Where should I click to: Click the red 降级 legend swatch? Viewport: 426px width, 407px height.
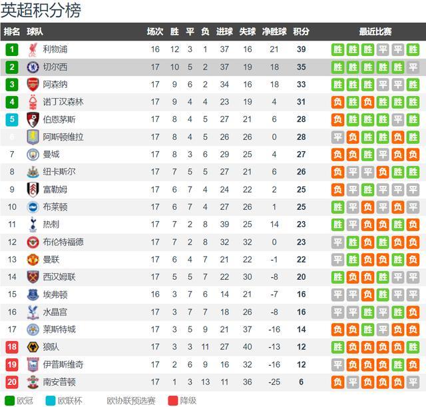173,400
